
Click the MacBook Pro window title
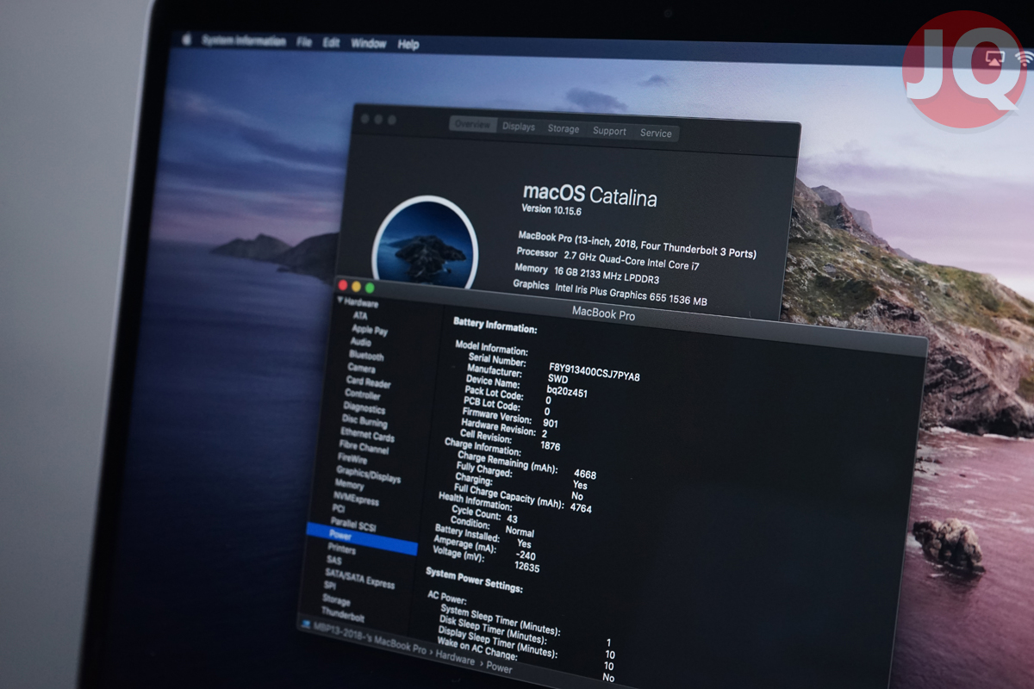click(x=604, y=315)
